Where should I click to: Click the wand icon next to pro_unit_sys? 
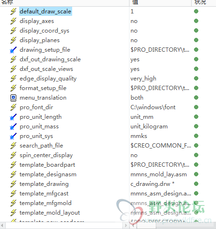click(x=13, y=136)
